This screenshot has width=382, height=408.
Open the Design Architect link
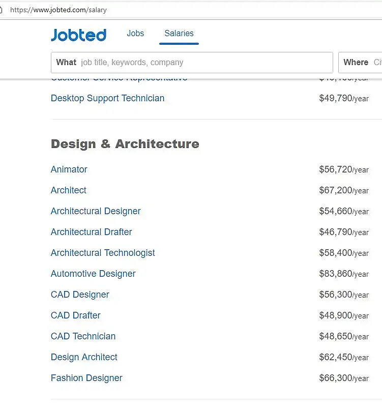click(x=84, y=357)
